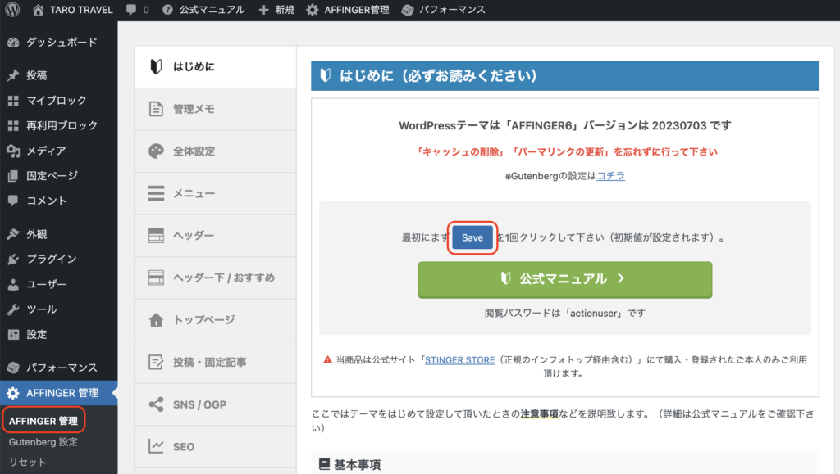Switch to the ヘッダー下 / おすすめ tab

click(216, 278)
